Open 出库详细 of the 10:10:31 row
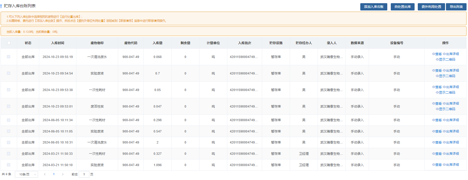Screen dimensions: 468x180 [451, 142]
